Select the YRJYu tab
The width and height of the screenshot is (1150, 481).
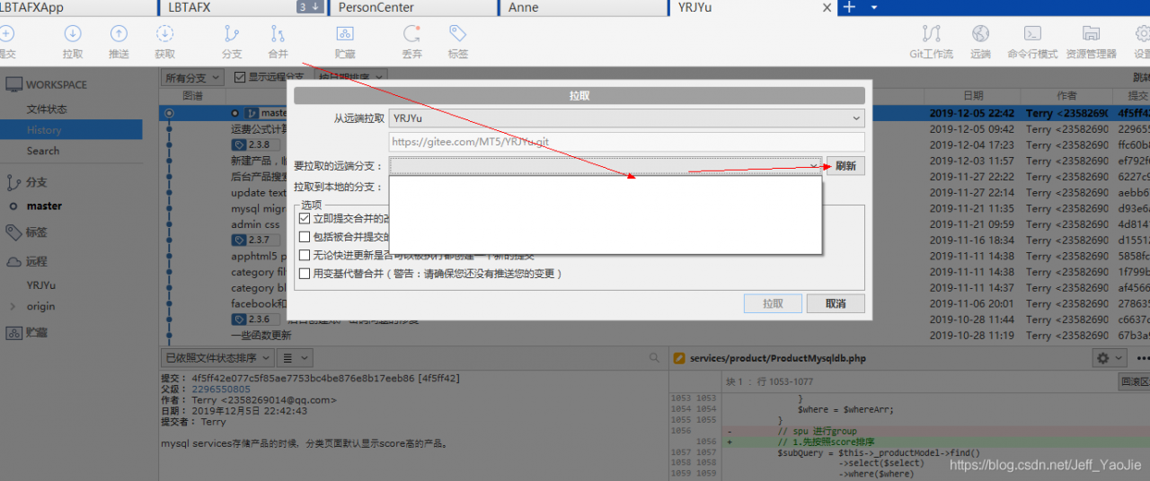pos(753,7)
